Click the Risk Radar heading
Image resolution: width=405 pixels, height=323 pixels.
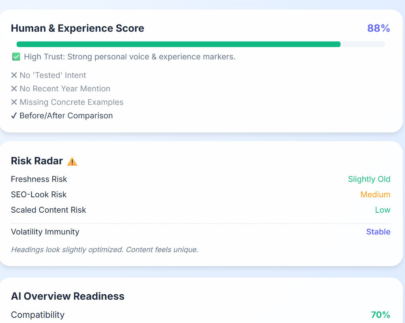coord(37,161)
